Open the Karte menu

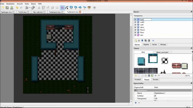tap(27, 4)
